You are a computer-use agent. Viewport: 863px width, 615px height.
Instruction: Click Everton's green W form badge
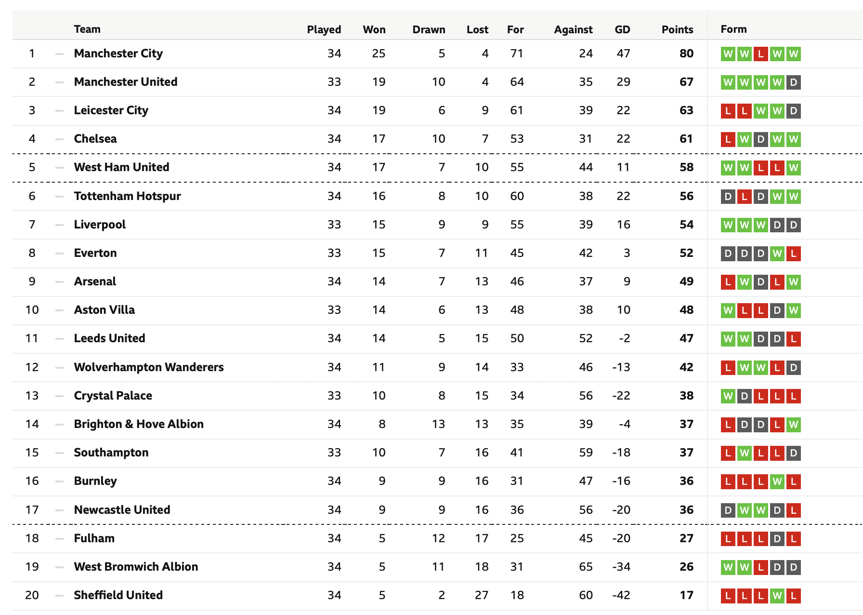coord(777,254)
